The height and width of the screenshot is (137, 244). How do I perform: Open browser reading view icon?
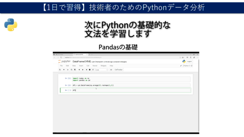click(x=180, y=57)
